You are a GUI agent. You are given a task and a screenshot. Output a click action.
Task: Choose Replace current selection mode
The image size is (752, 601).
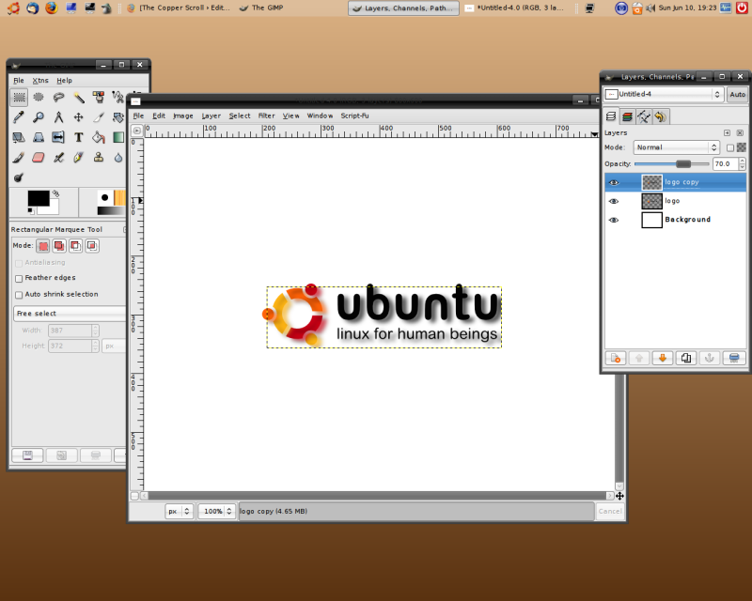tap(43, 246)
